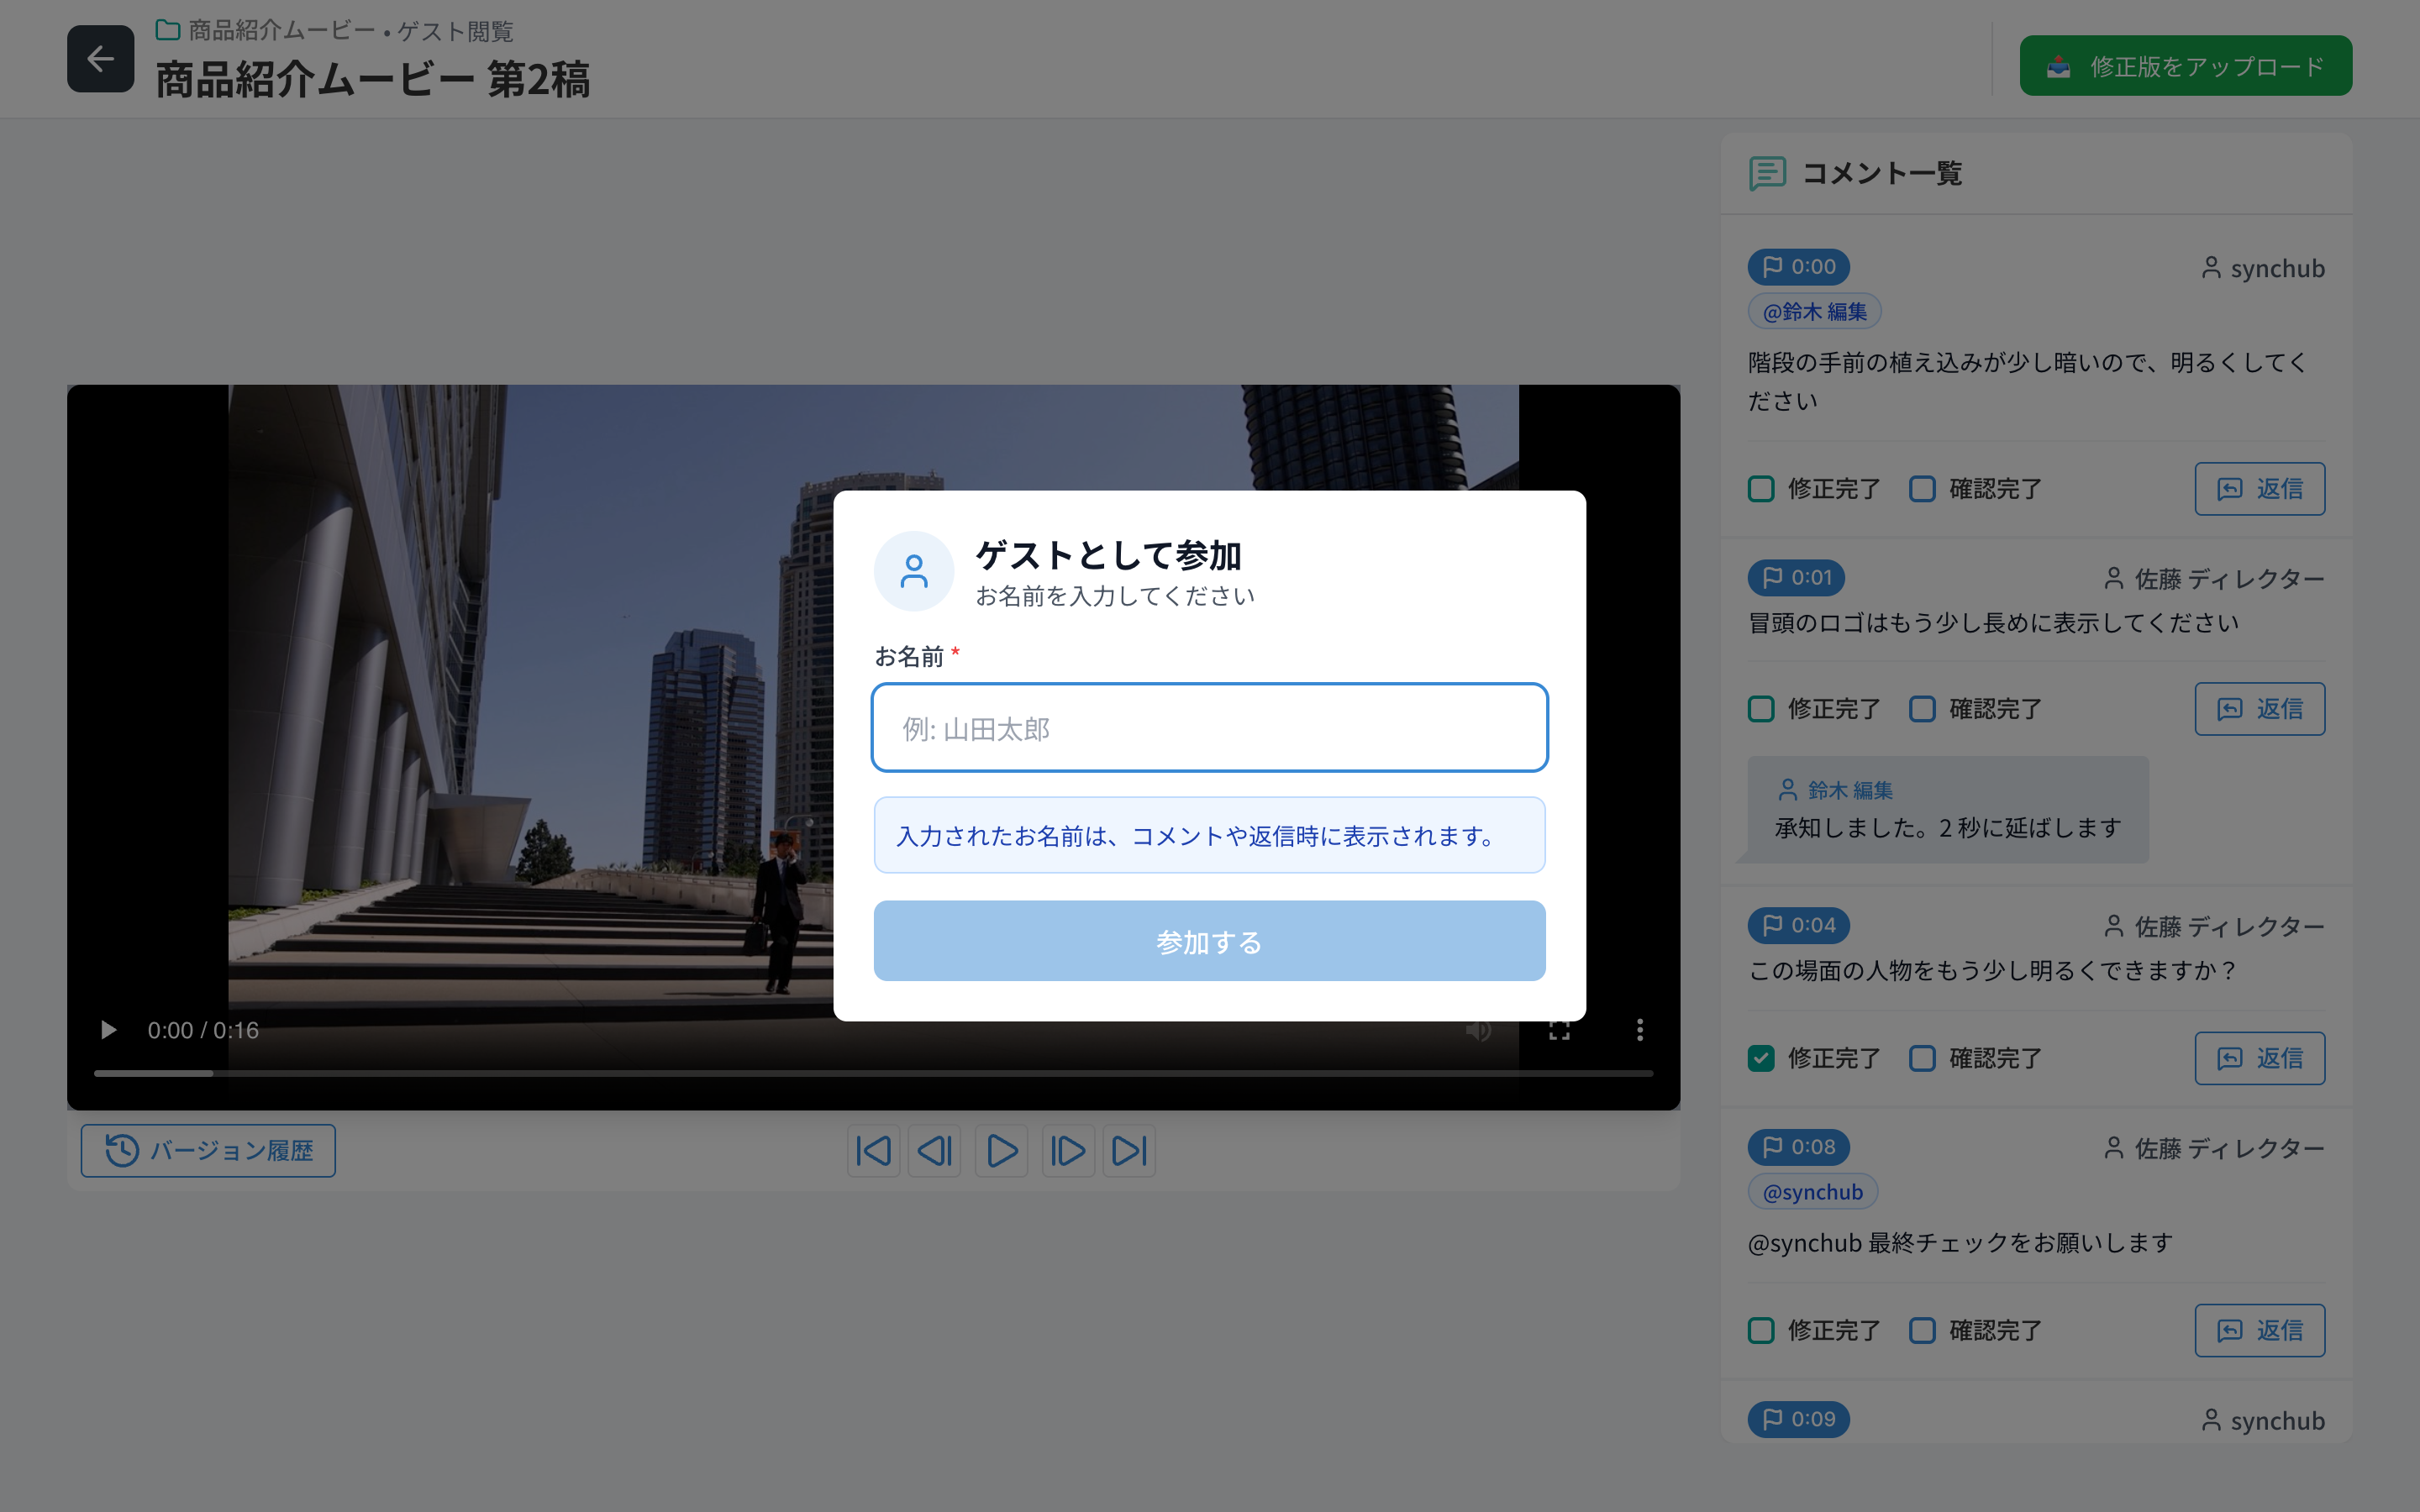Click the @鈴木 編集 mention tag
Screen dimensions: 2420x1512
(1814, 311)
